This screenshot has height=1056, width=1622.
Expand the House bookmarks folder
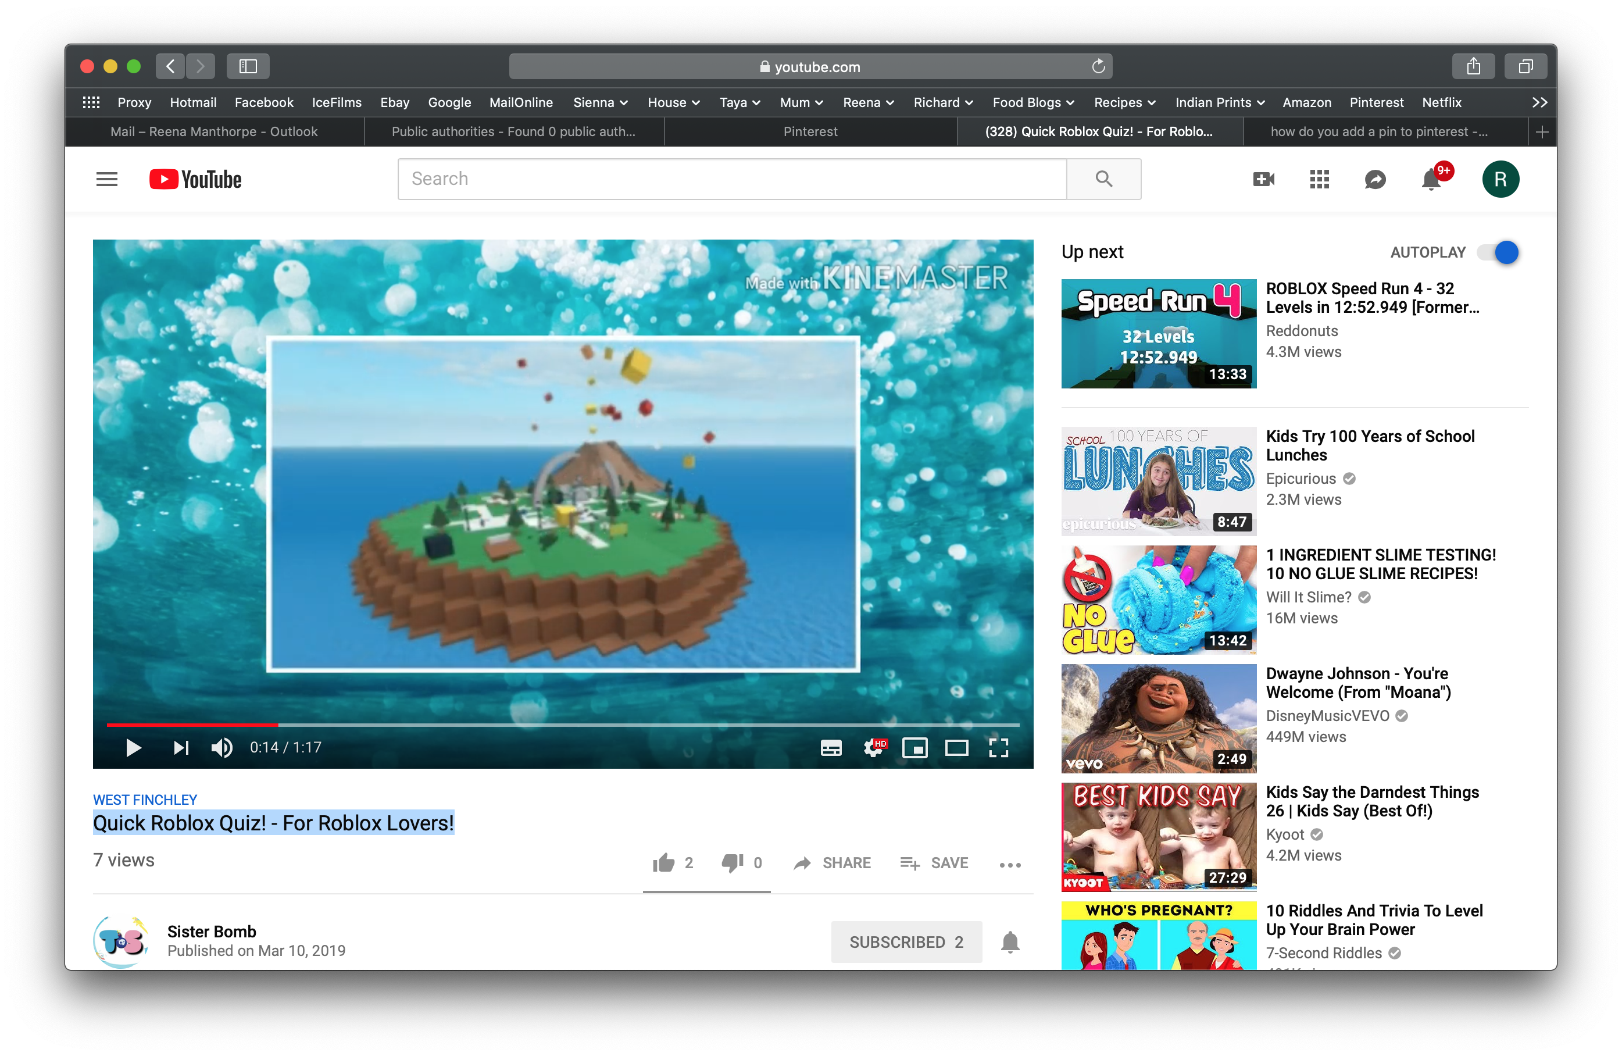click(674, 102)
